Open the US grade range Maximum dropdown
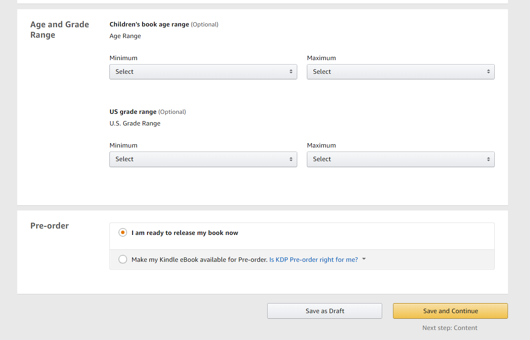Viewport: 530px width, 340px height. click(400, 159)
